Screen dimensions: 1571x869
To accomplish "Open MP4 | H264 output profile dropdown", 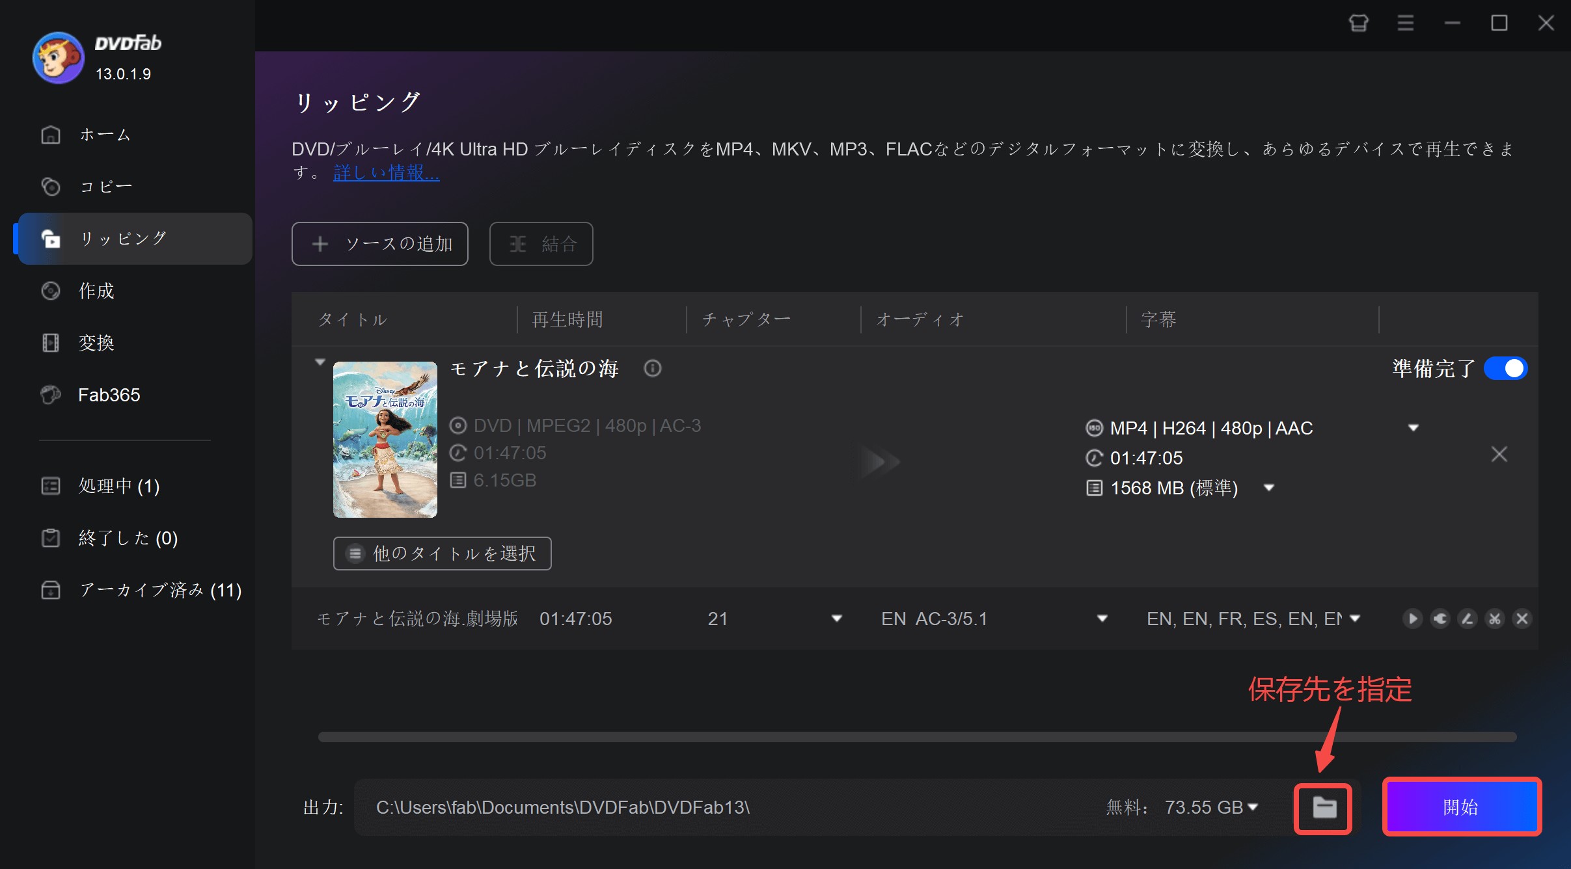I will coord(1413,428).
